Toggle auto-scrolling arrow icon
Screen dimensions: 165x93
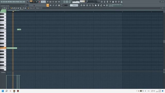click(x=51, y=5)
